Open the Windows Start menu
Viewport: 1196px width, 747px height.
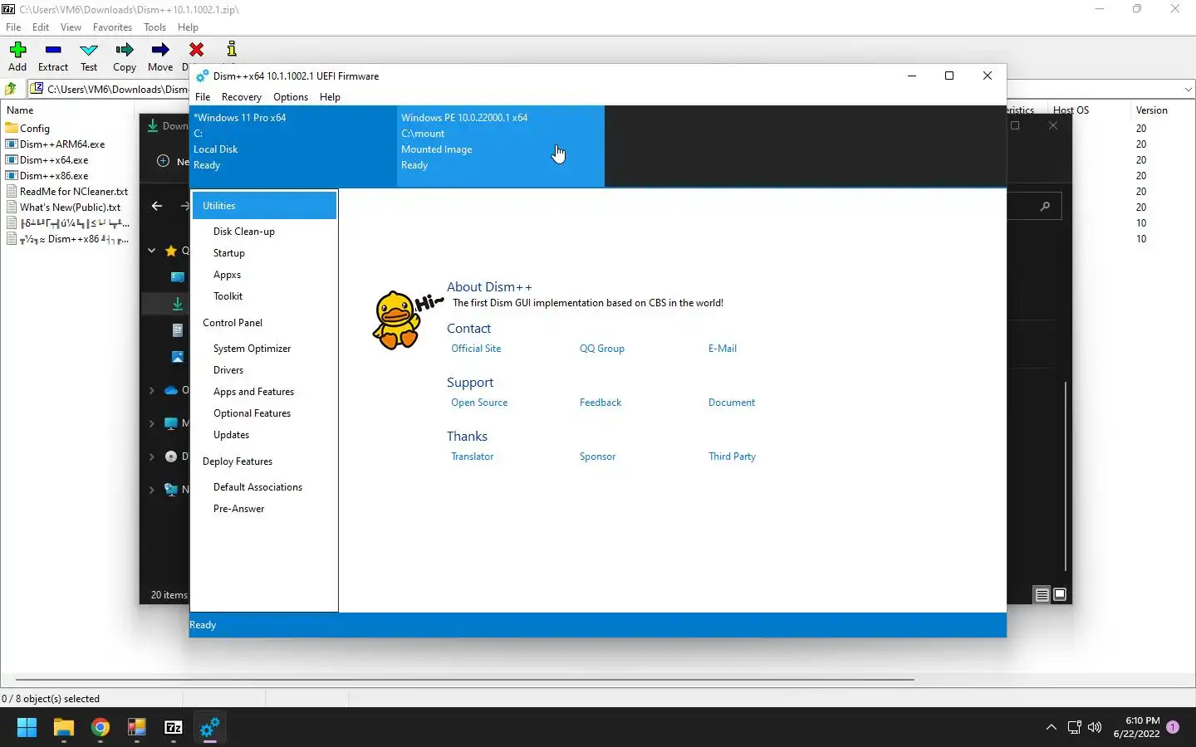tap(27, 728)
